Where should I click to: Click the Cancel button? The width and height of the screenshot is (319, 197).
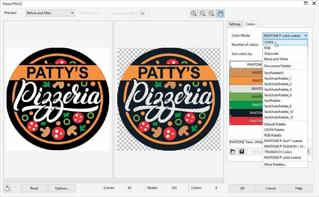pyautogui.click(x=271, y=188)
